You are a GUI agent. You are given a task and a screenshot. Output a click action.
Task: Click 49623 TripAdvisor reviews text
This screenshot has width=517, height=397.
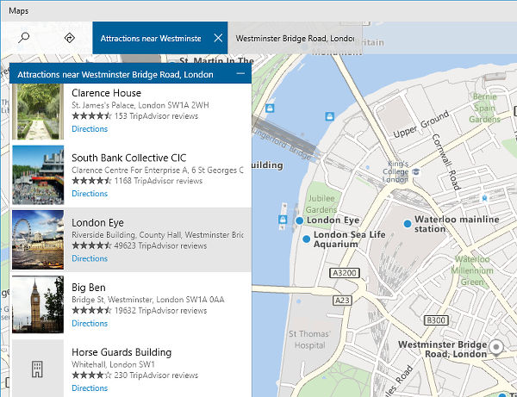point(160,245)
